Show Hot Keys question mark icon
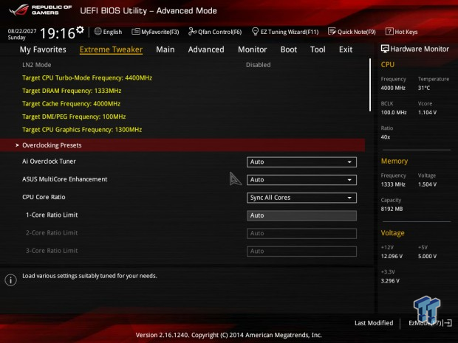The height and width of the screenshot is (343, 458). pos(389,31)
